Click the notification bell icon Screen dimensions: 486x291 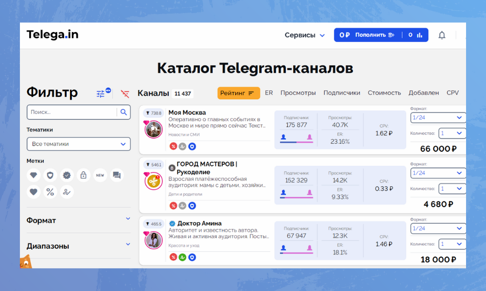tap(442, 35)
